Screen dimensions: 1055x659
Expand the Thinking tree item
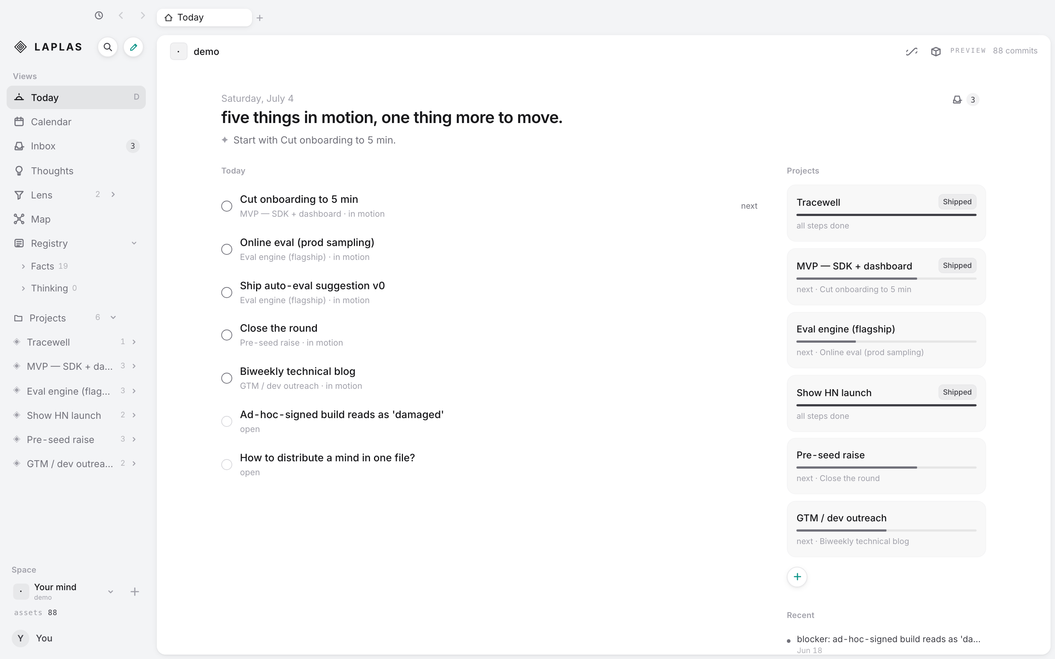tap(23, 288)
